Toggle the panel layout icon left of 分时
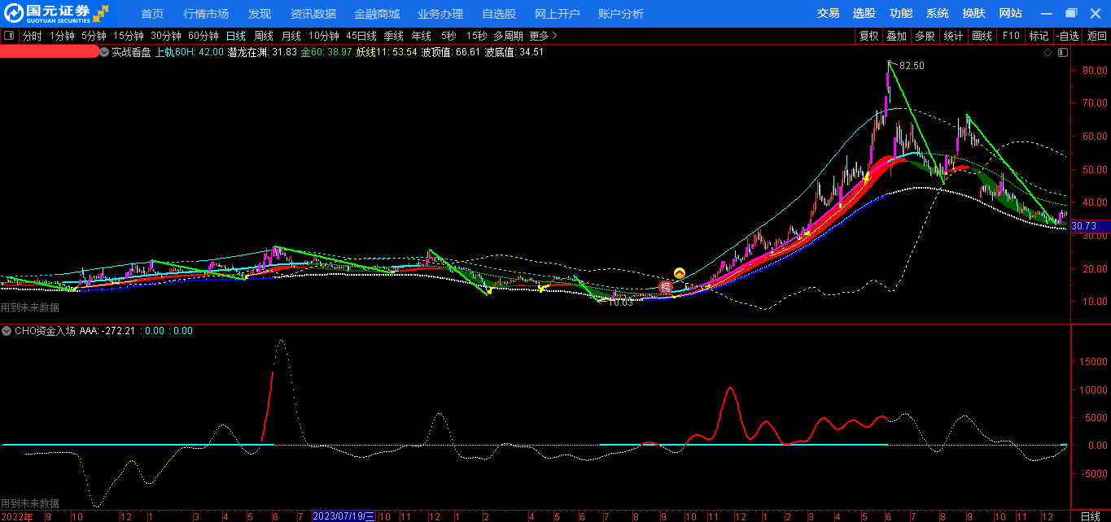This screenshot has width=1111, height=522. (9, 36)
